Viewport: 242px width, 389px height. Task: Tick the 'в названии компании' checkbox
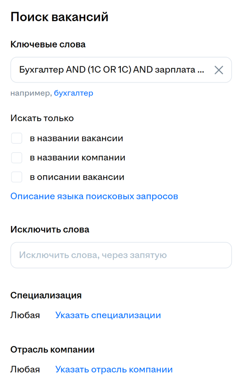[x=17, y=157]
